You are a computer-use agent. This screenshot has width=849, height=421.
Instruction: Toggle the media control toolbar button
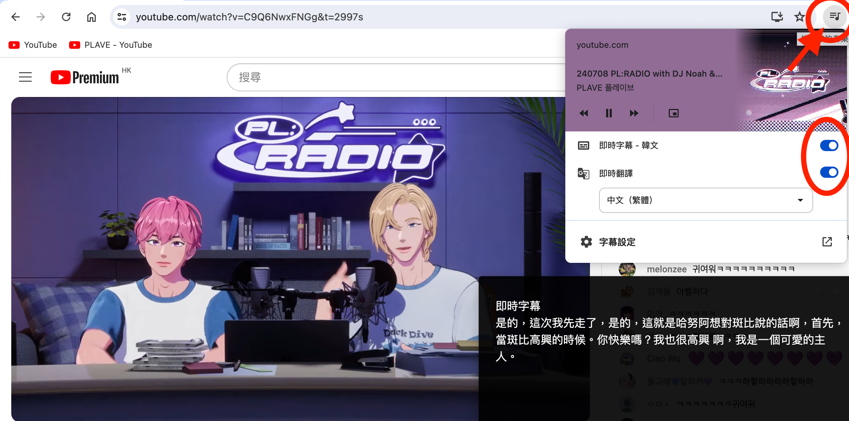pyautogui.click(x=835, y=16)
